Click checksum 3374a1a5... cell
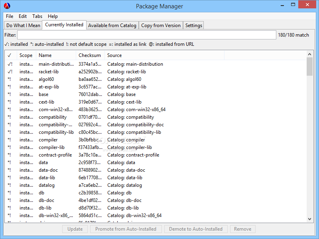Image resolution: width=319 pixels, height=239 pixels. tap(90, 64)
